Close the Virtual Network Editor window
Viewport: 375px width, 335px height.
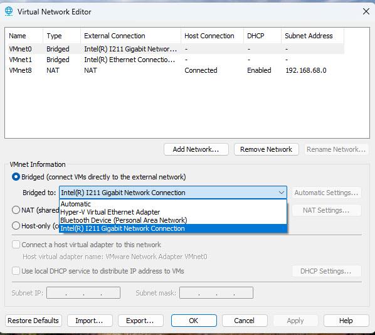click(366, 11)
